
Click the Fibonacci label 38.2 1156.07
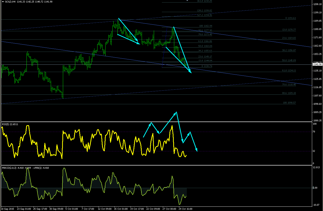coord(289,50)
